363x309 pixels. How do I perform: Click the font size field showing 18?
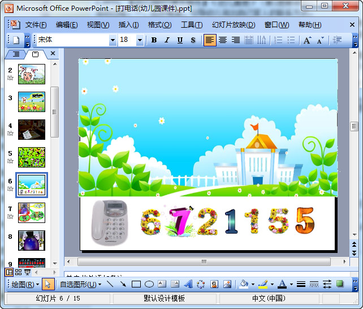127,40
